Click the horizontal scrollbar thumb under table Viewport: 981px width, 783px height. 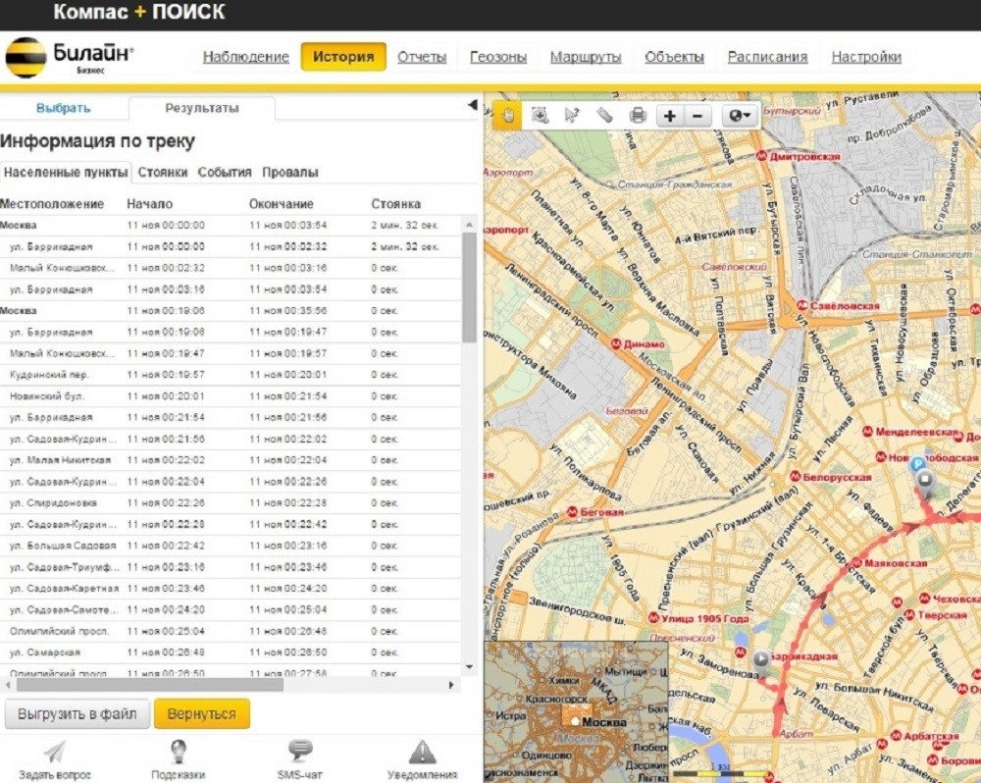pos(150,685)
